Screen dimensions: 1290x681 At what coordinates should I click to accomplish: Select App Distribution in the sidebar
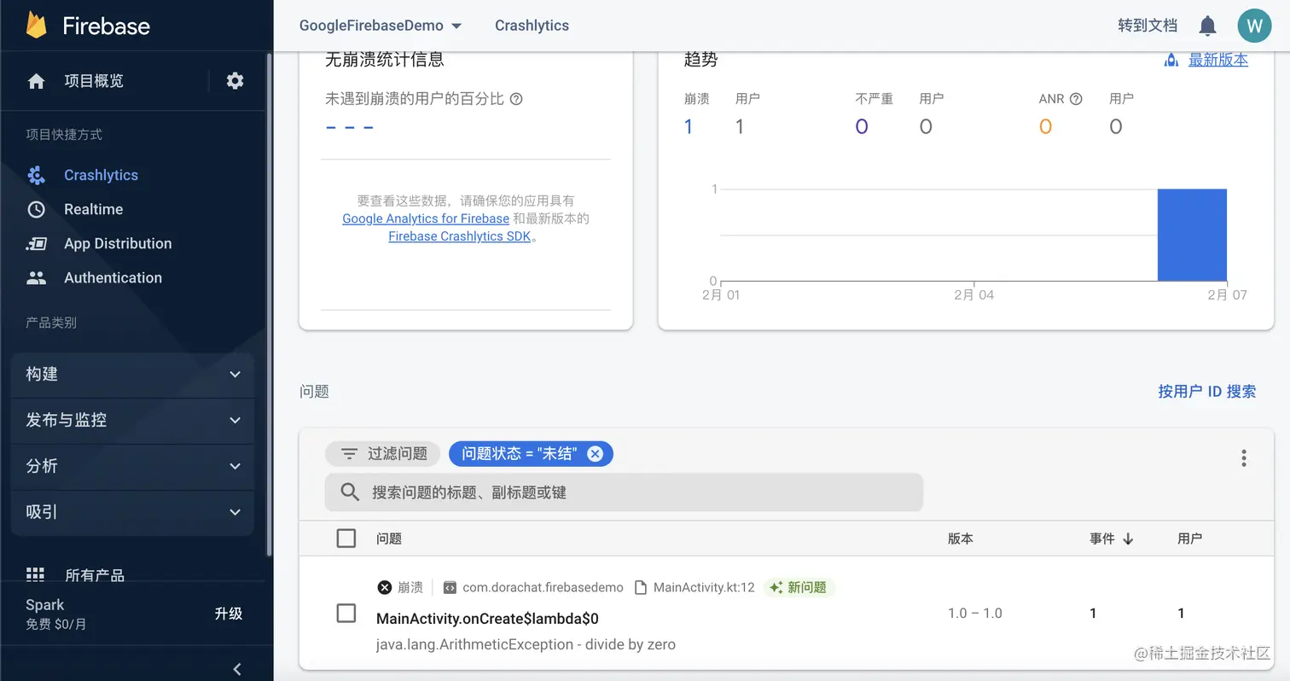(118, 244)
